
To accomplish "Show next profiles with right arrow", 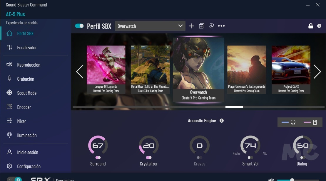I will (317, 72).
